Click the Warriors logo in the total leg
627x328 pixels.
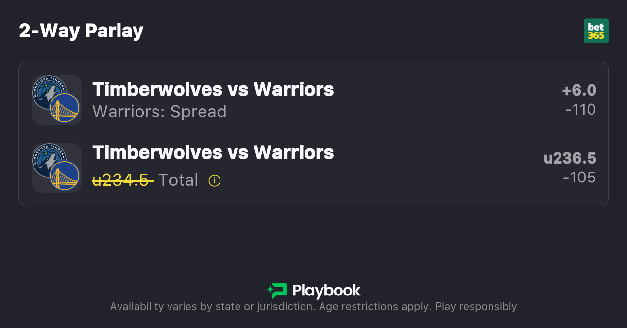[x=65, y=176]
